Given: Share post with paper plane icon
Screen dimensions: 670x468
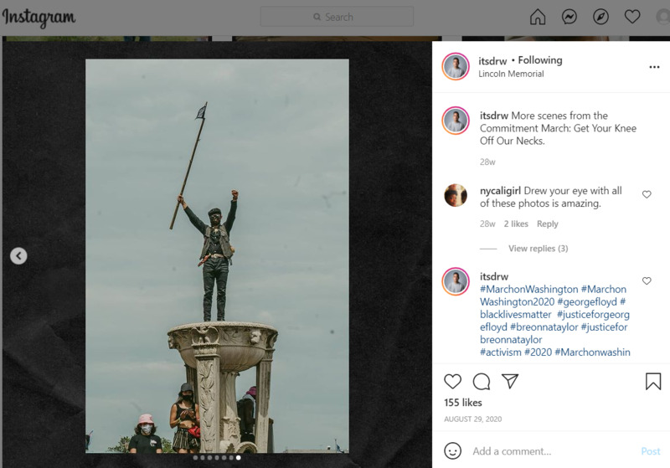Looking at the screenshot, I should point(510,382).
